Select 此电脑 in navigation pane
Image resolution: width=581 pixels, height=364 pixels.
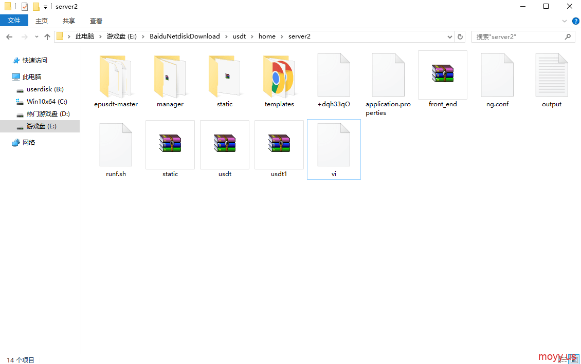coord(32,76)
